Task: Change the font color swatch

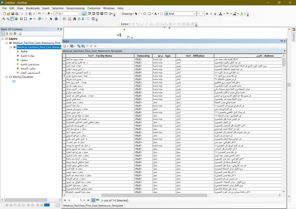Action: click(x=220, y=14)
